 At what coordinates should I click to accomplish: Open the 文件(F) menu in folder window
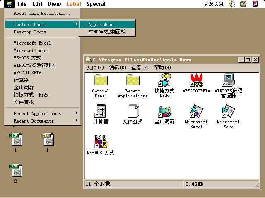point(95,68)
